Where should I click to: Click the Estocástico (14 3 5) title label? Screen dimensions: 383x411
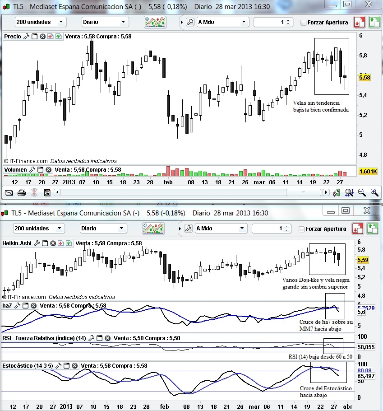coord(28,366)
